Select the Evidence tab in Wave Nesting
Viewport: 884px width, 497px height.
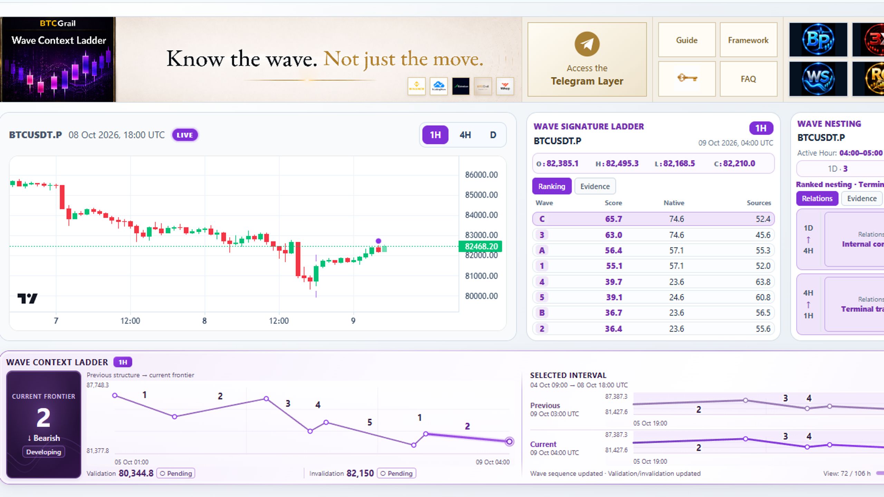click(862, 198)
